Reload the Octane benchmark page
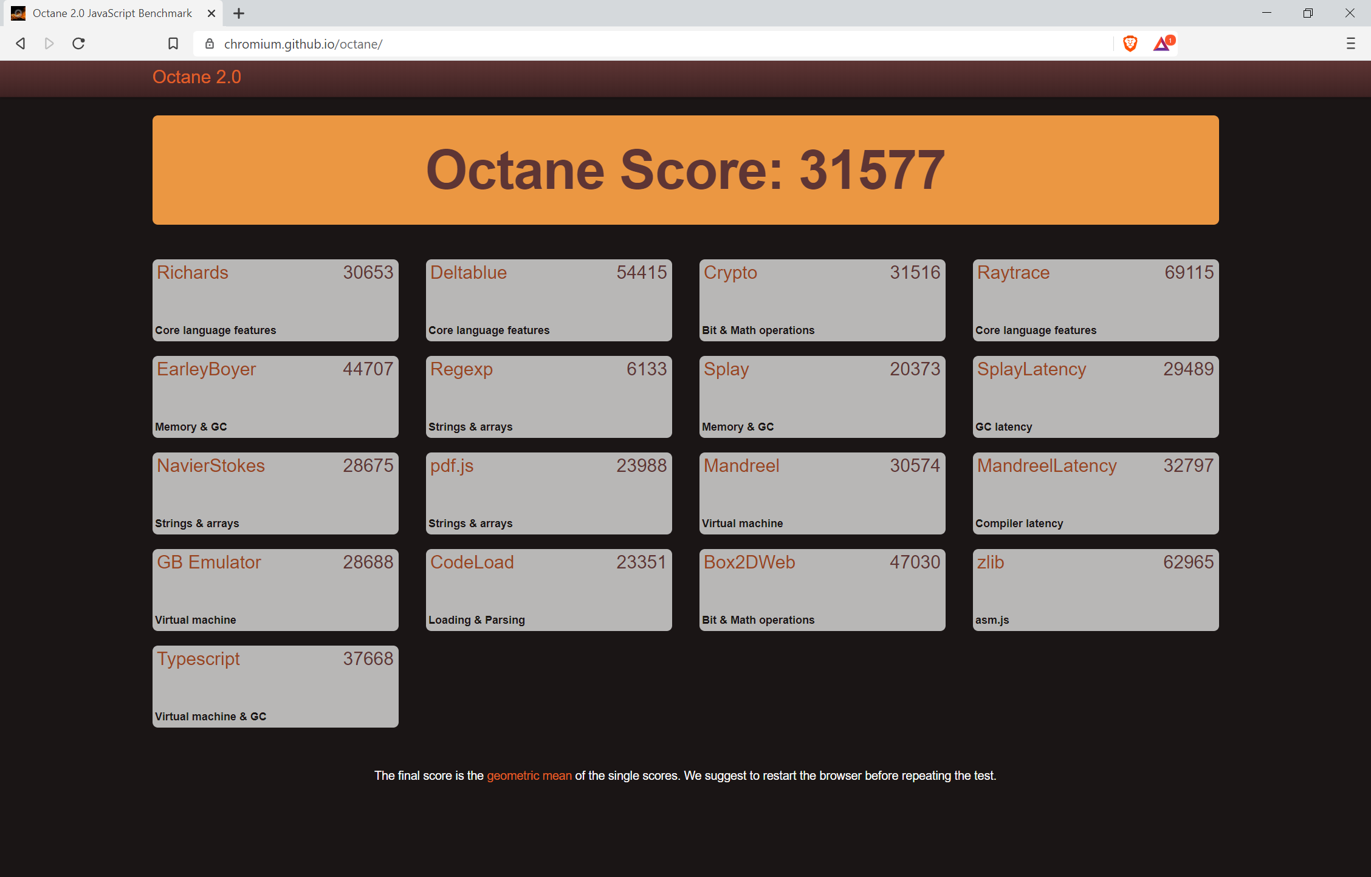 (78, 44)
